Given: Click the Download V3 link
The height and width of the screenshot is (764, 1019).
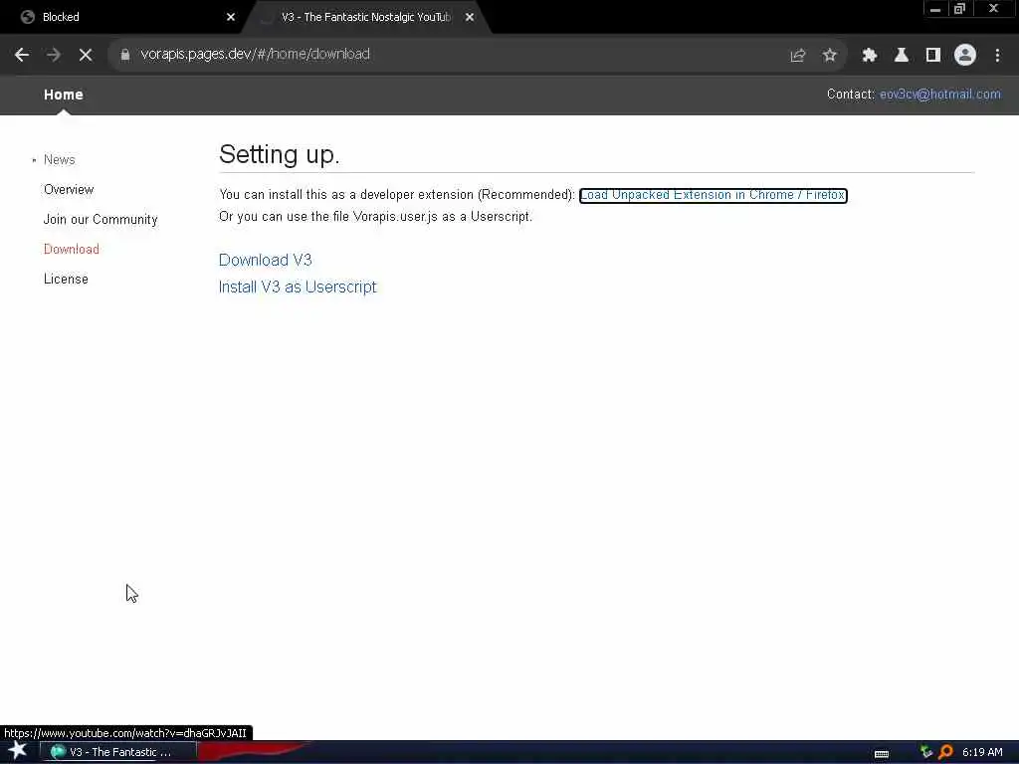Looking at the screenshot, I should (265, 260).
